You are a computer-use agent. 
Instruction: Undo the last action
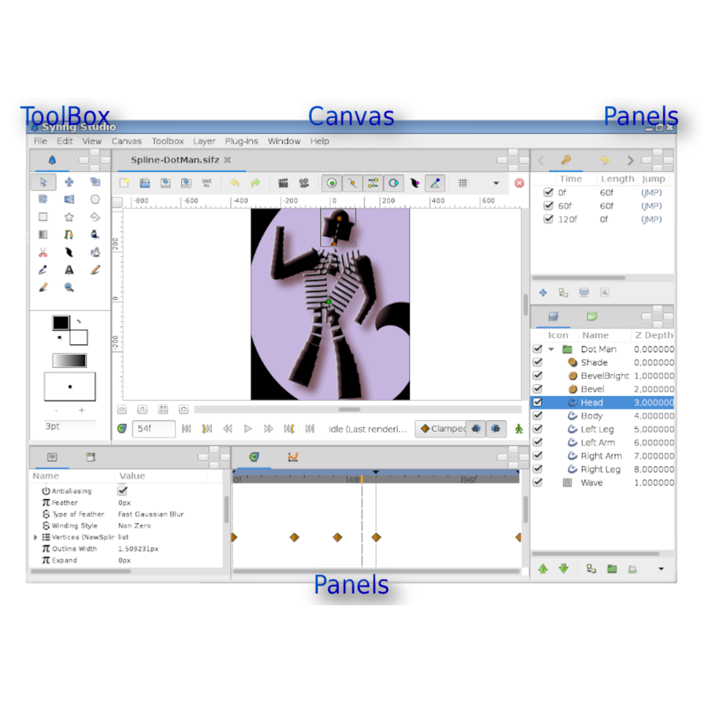235,183
